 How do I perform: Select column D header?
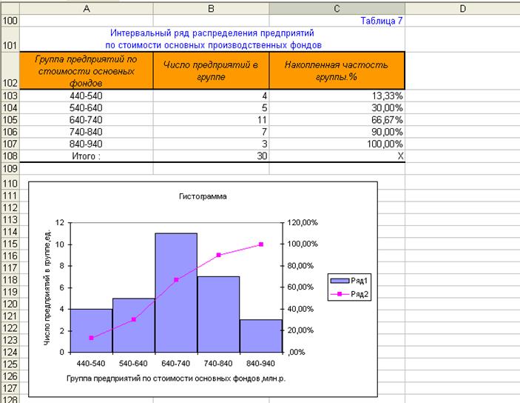462,7
